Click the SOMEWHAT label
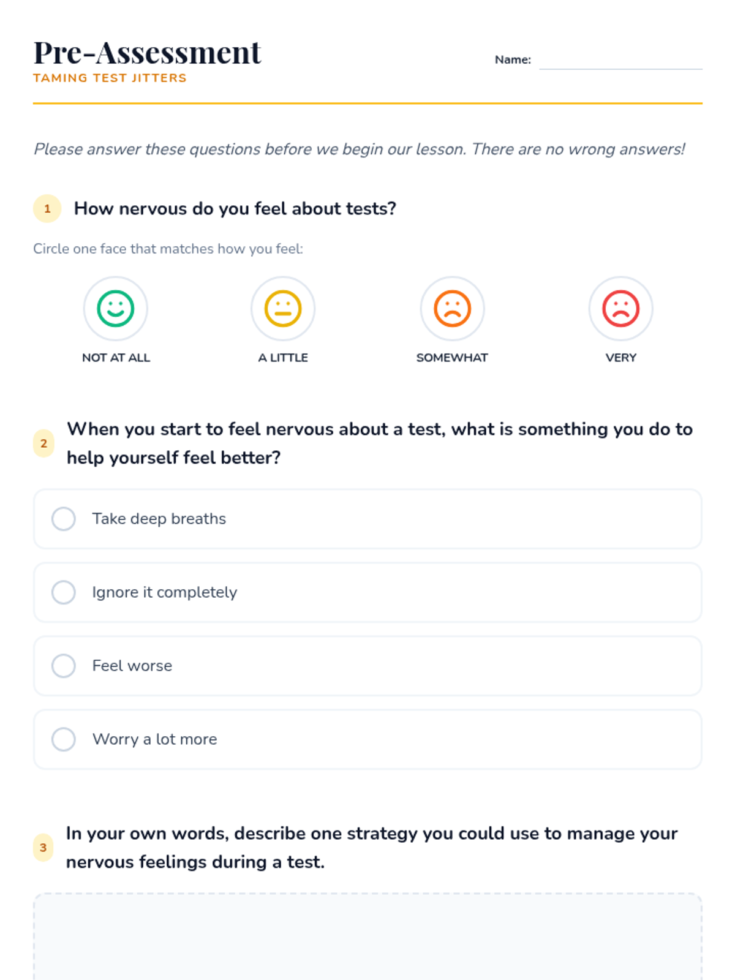This screenshot has height=980, width=735. point(452,358)
